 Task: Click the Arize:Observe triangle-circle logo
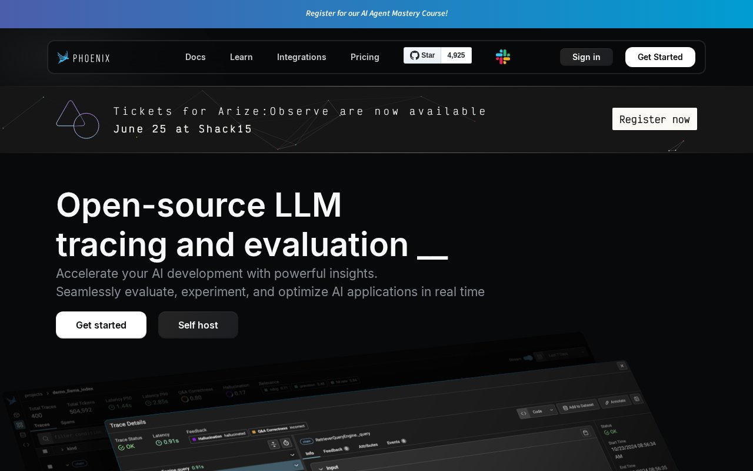tap(77, 120)
